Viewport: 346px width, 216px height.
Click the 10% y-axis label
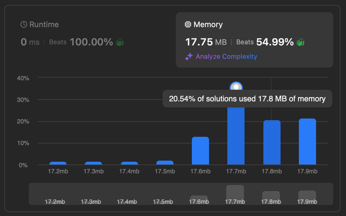pos(23,143)
